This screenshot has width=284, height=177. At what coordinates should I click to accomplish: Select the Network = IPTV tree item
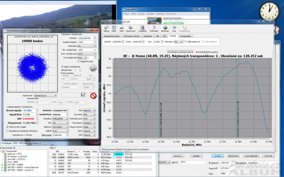14,154
